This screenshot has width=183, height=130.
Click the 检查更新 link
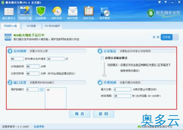[39, 126]
